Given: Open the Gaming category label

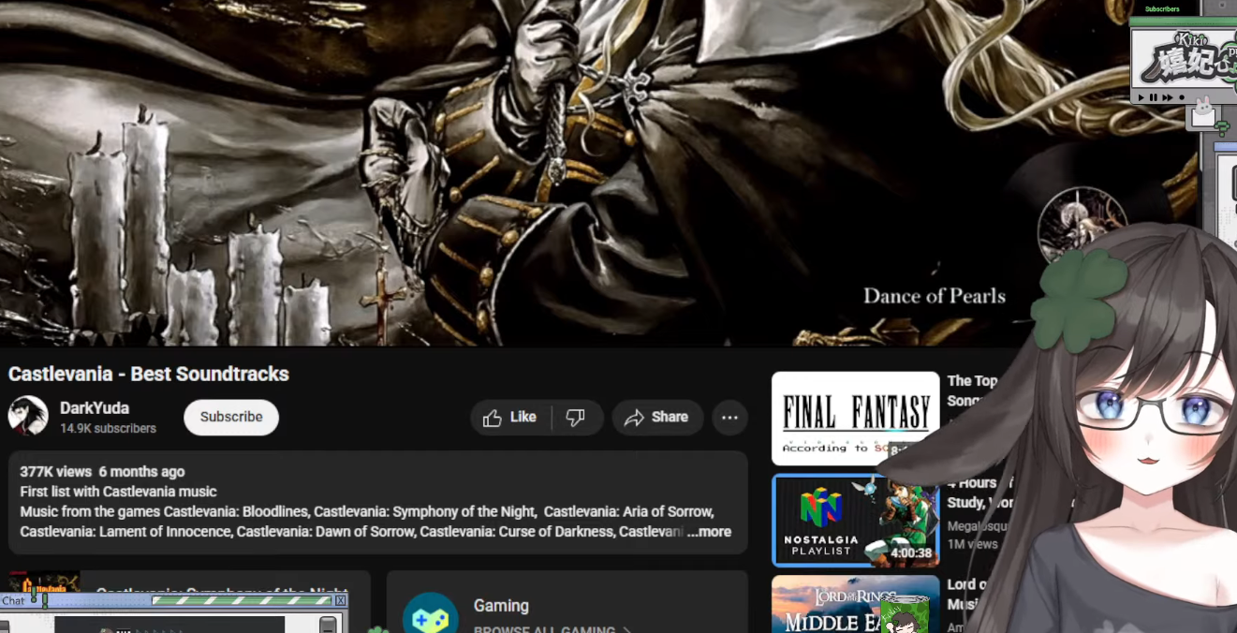Looking at the screenshot, I should (x=501, y=606).
